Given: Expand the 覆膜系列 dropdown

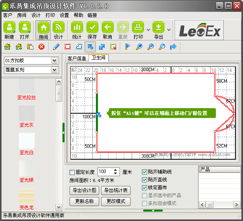Looking at the screenshot, I should point(55,70).
